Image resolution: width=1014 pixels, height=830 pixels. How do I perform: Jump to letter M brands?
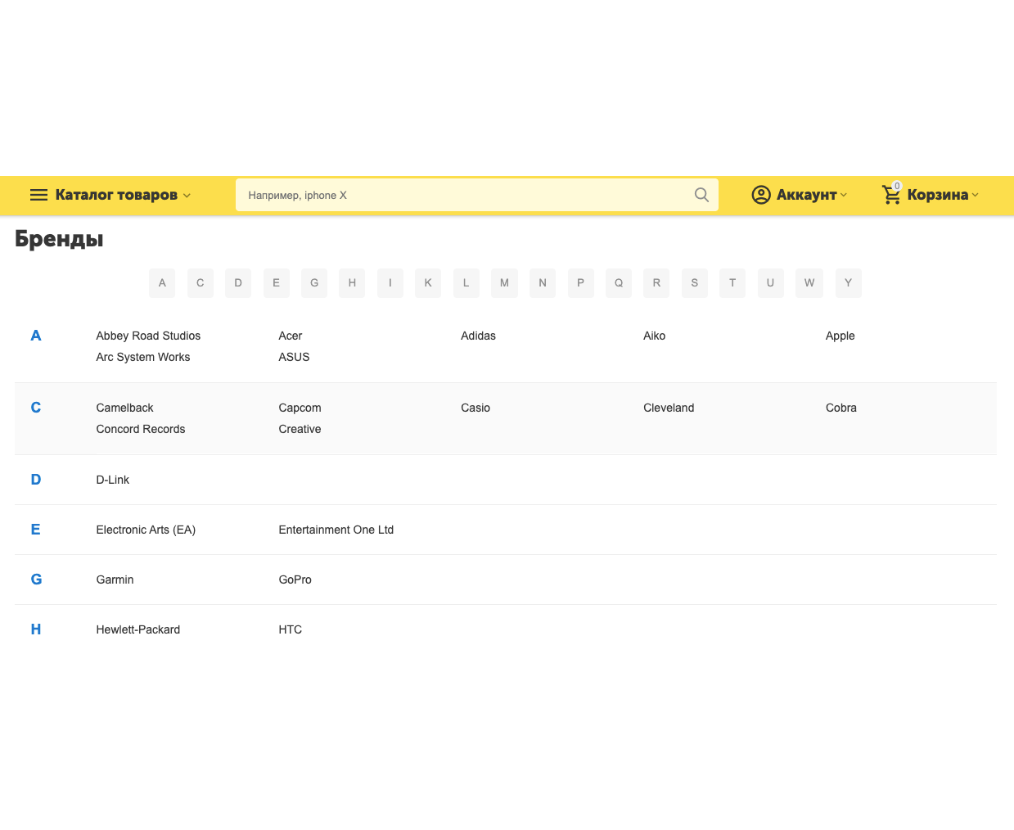(x=504, y=283)
